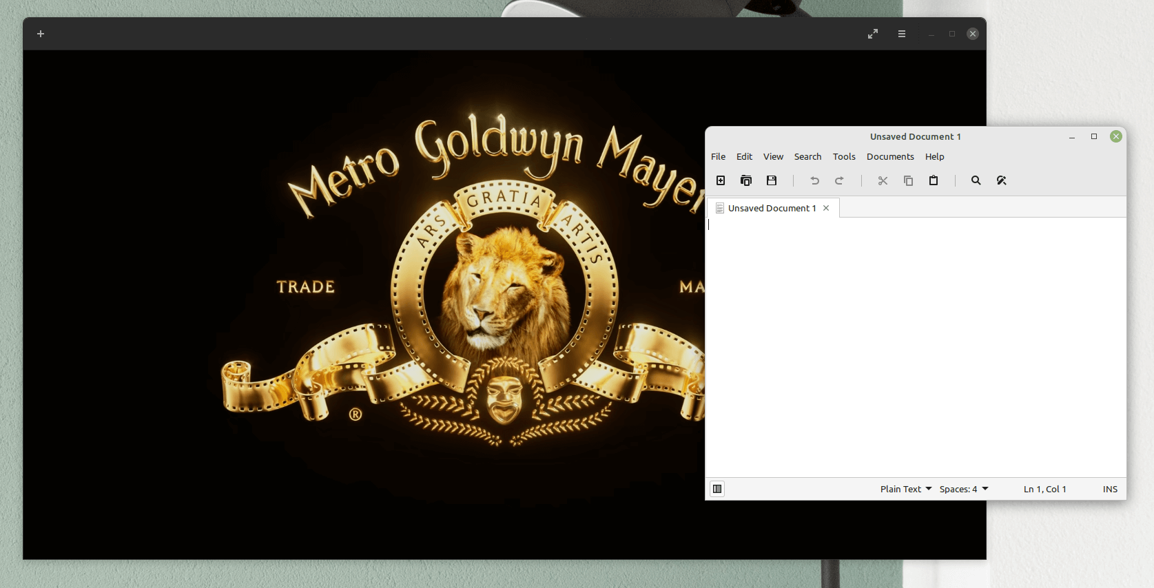The image size is (1154, 588).
Task: Maximize the text editor window
Action: click(1094, 136)
